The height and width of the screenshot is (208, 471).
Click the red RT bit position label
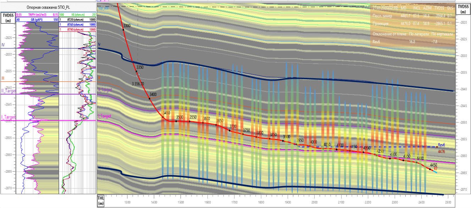436,169
